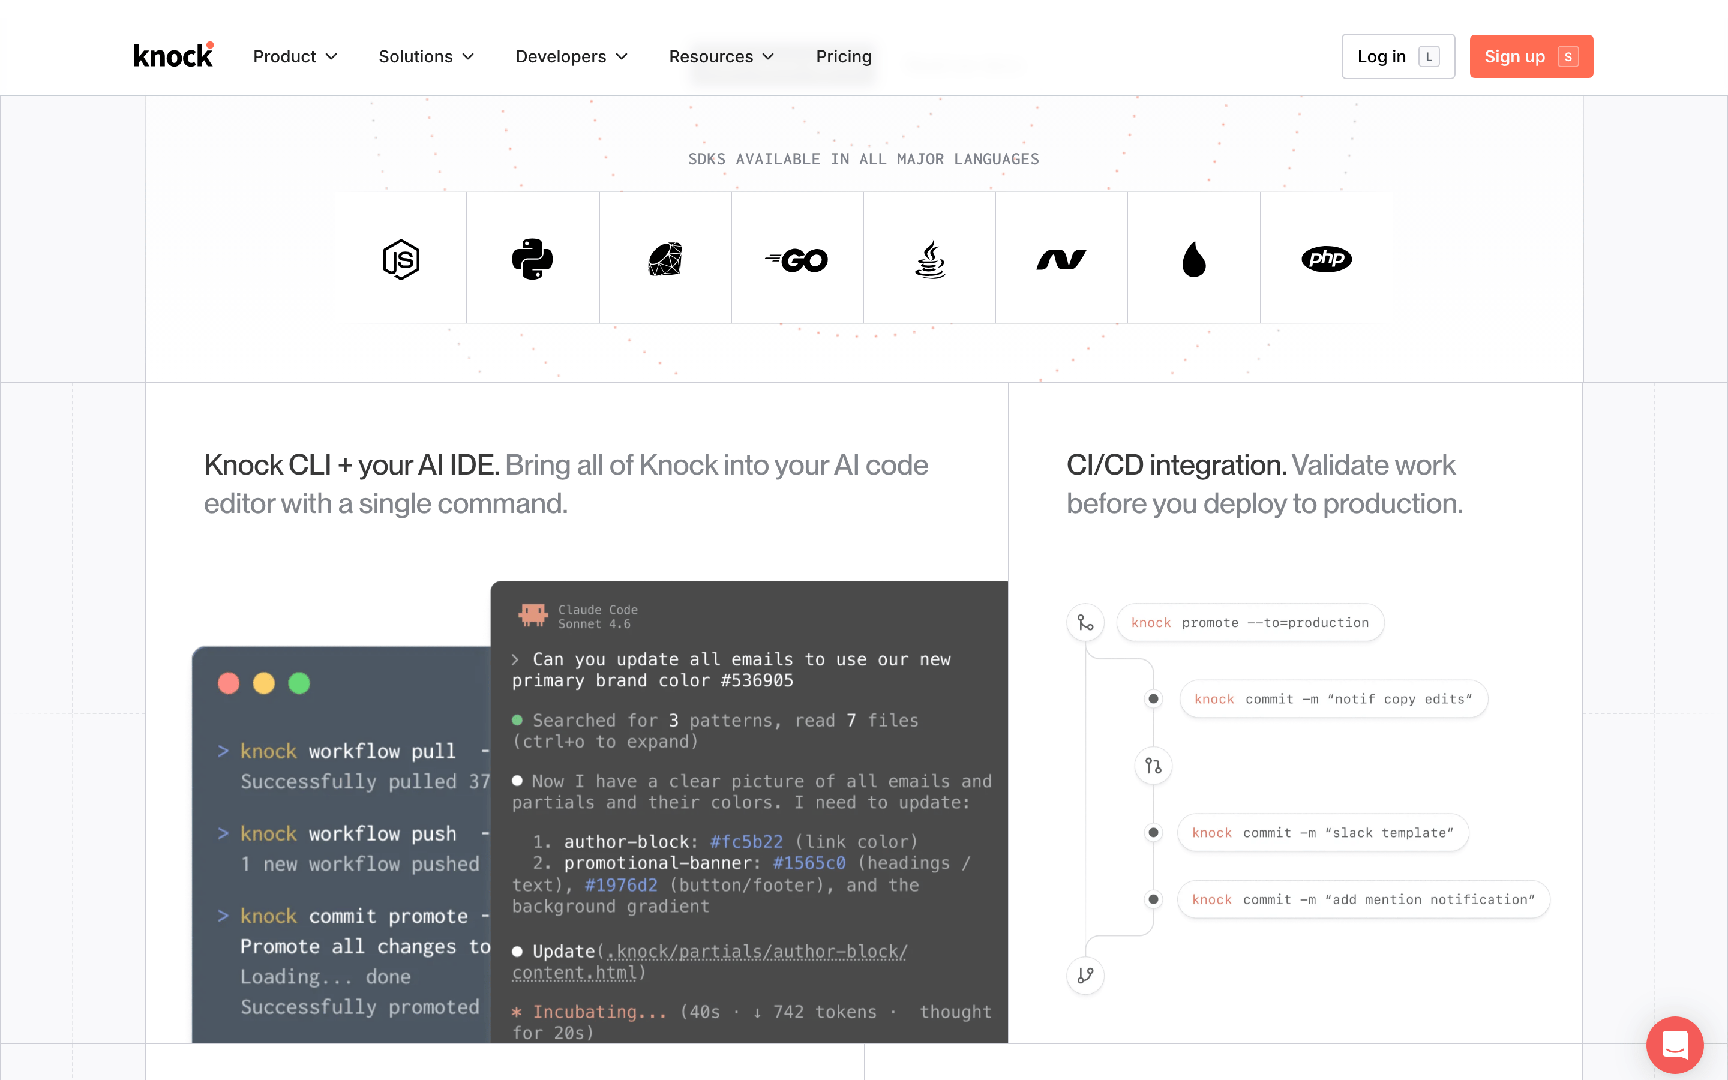Click the commit "add mention notification" pill

(1363, 899)
